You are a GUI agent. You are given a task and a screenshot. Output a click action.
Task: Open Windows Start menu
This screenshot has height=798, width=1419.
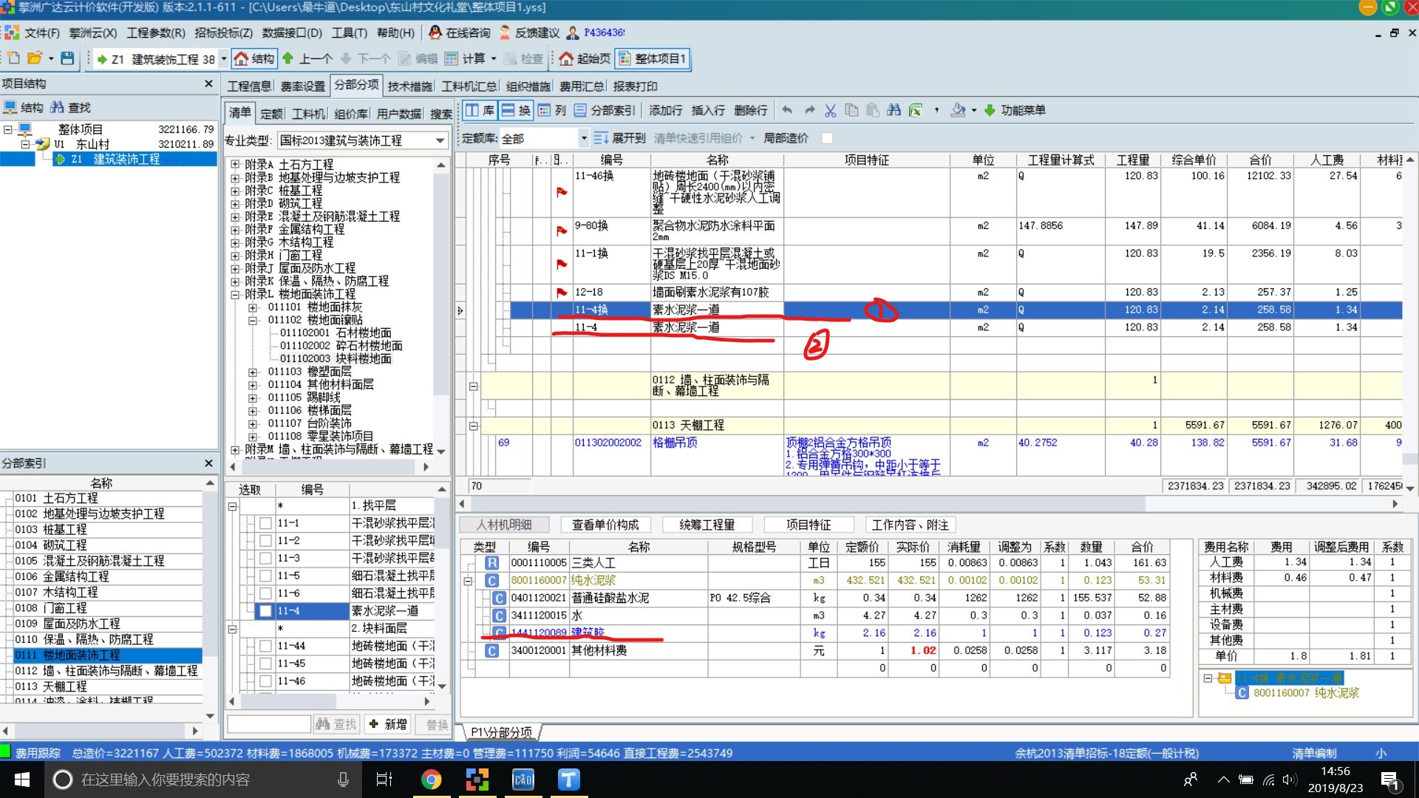click(21, 780)
